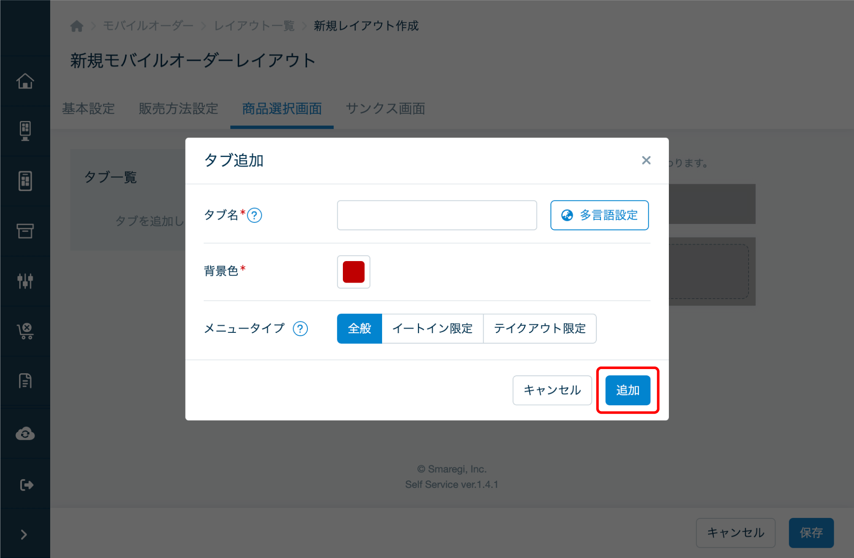Switch to the サンクス画面 tab
Viewport: 854px width, 558px height.
click(385, 109)
